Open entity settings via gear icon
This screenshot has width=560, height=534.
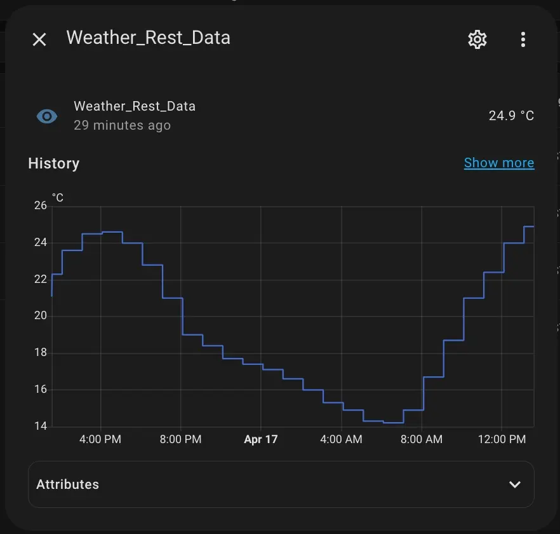pos(477,39)
